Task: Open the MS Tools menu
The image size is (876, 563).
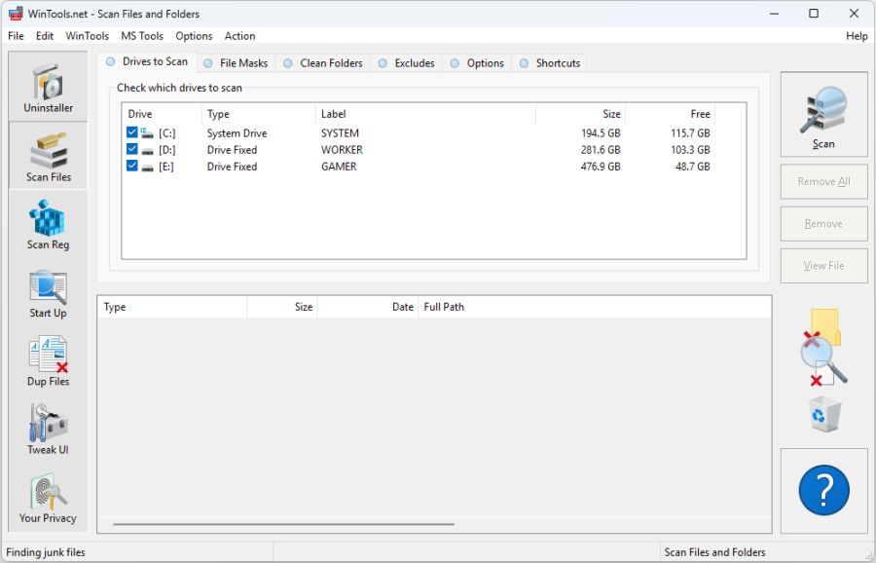Action: [x=142, y=36]
